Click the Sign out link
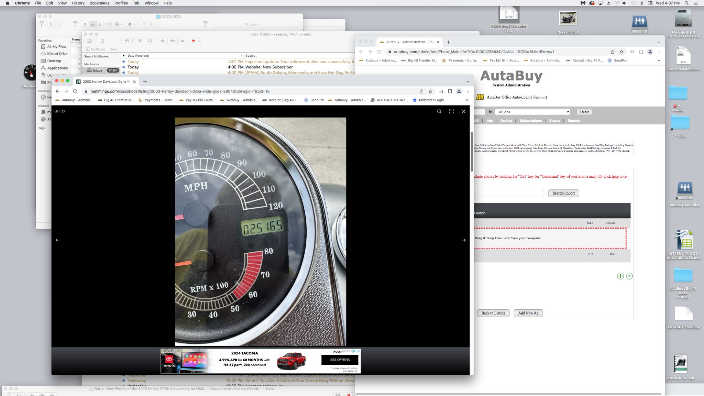The height and width of the screenshot is (396, 704). [539, 97]
